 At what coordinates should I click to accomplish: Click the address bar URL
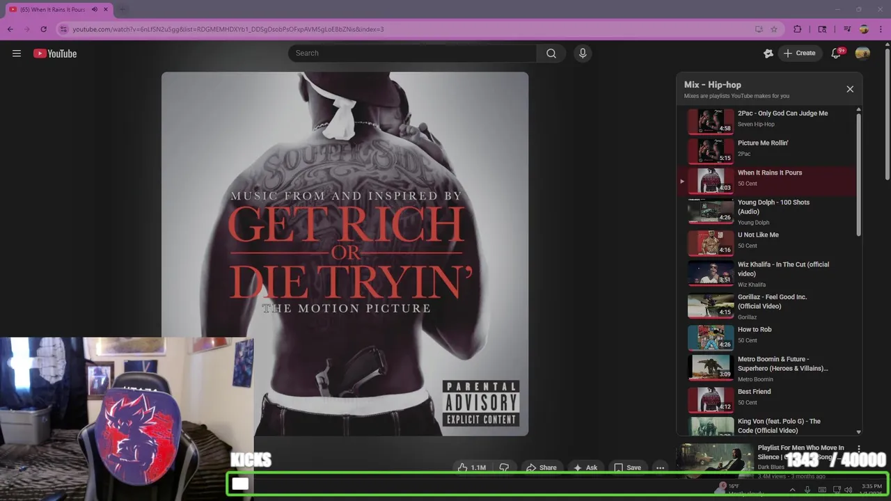pos(228,29)
